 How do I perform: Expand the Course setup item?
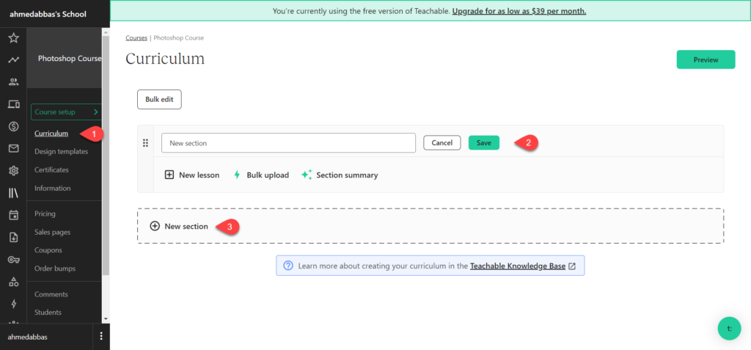coord(66,112)
